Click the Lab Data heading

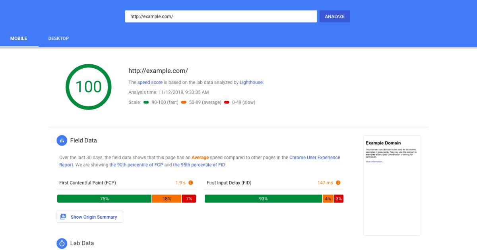click(82, 243)
